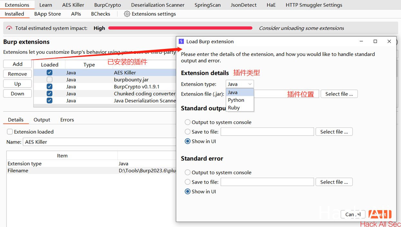Image resolution: width=401 pixels, height=227 pixels.
Task: Select the BurpCrypto v0.1.9.1 row name
Action: click(x=136, y=87)
